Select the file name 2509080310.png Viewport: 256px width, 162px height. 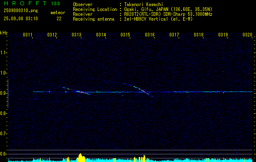coord(21,11)
